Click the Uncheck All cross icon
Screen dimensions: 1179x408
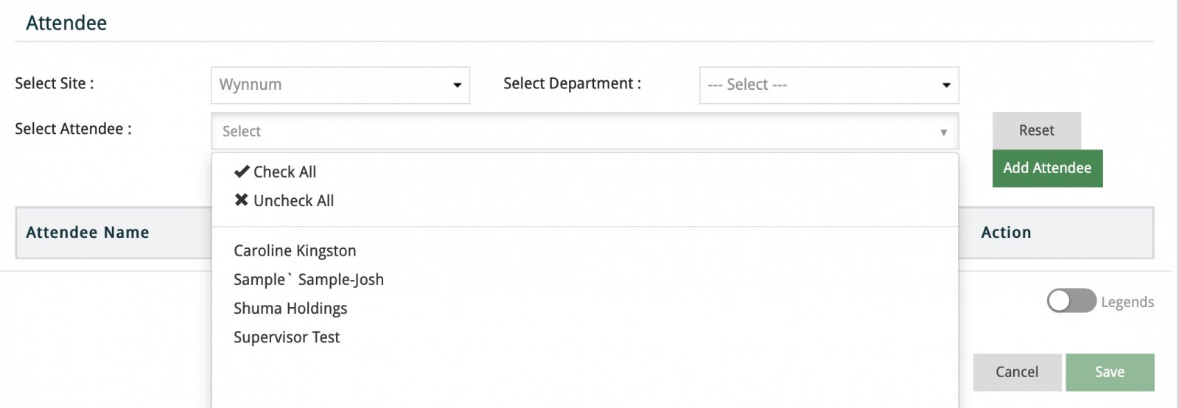coord(242,200)
